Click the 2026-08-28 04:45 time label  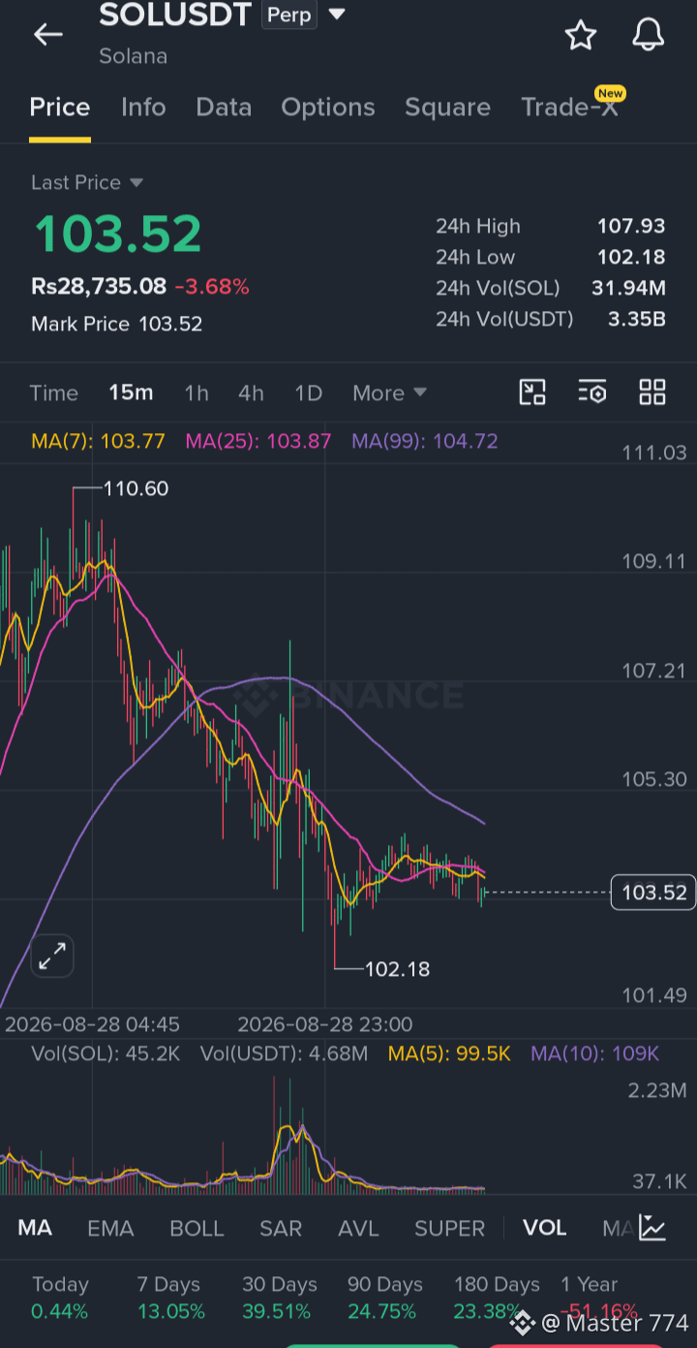[x=92, y=1023]
